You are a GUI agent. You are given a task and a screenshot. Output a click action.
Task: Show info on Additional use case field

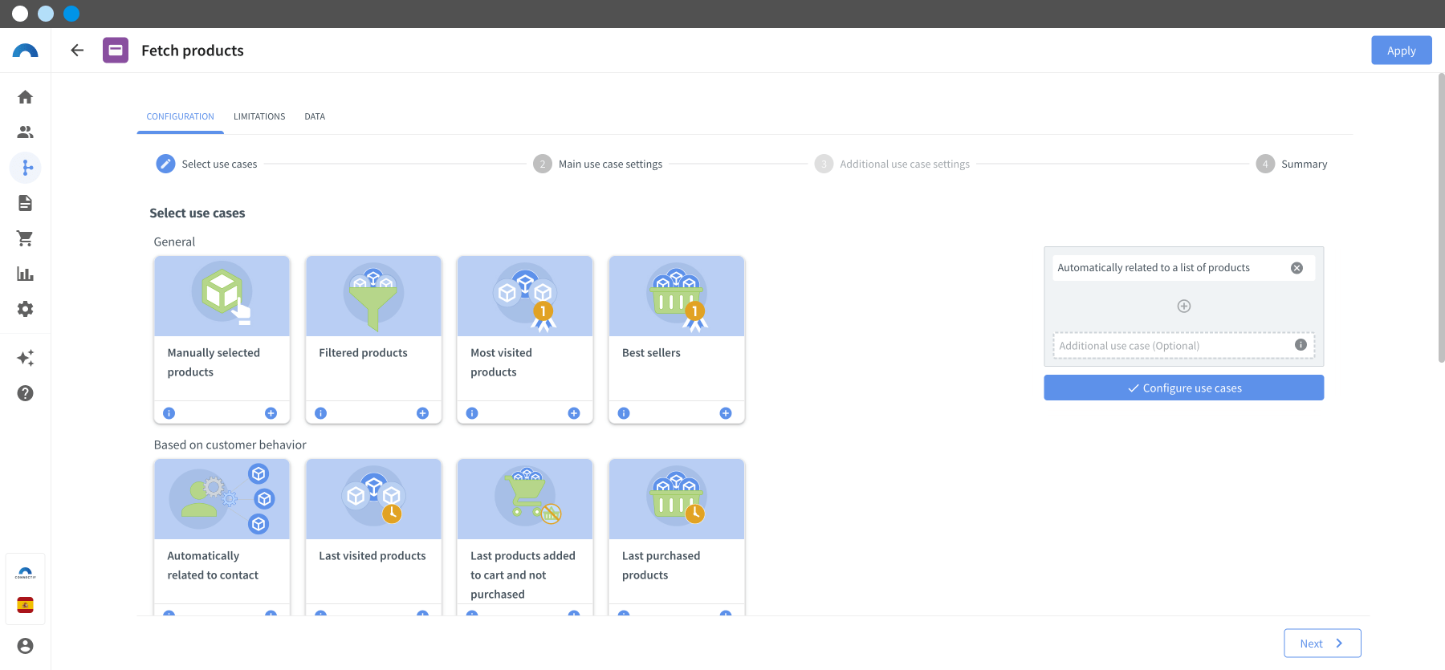click(x=1300, y=345)
